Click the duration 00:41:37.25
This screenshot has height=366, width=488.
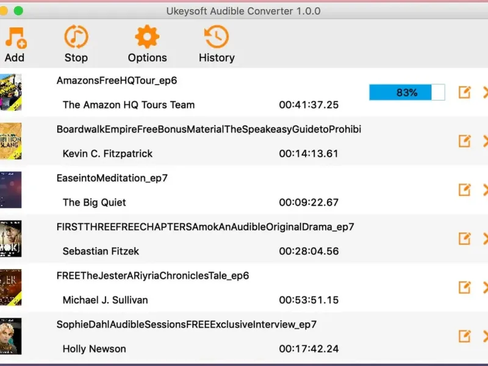309,105
